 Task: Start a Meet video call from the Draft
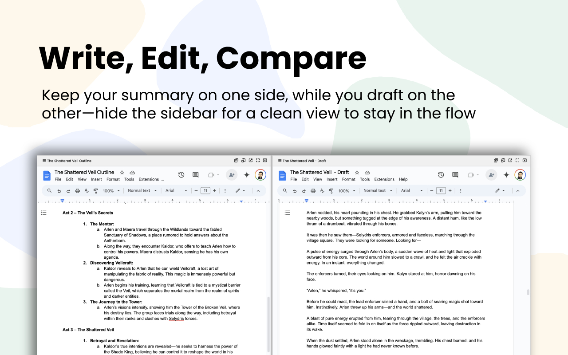coord(470,175)
